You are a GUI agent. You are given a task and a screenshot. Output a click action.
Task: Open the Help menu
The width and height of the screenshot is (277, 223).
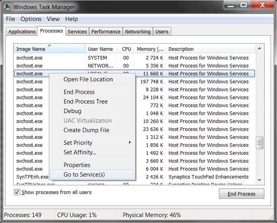pos(72,19)
